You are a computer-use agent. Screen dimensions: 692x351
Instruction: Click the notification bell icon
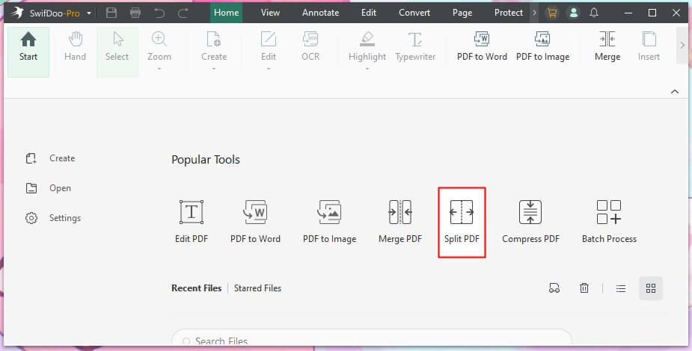tap(594, 13)
